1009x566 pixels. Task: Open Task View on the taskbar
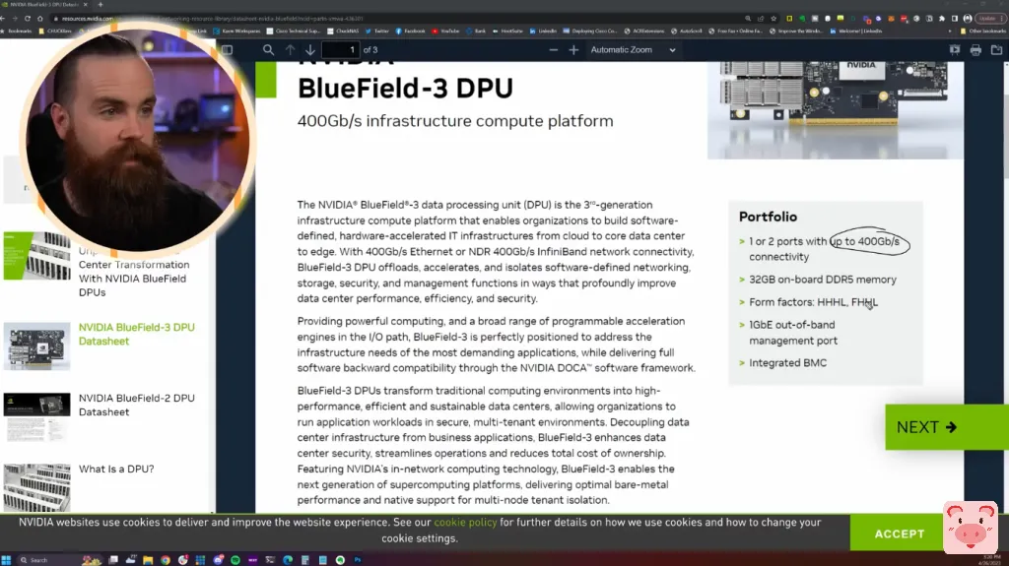[113, 560]
